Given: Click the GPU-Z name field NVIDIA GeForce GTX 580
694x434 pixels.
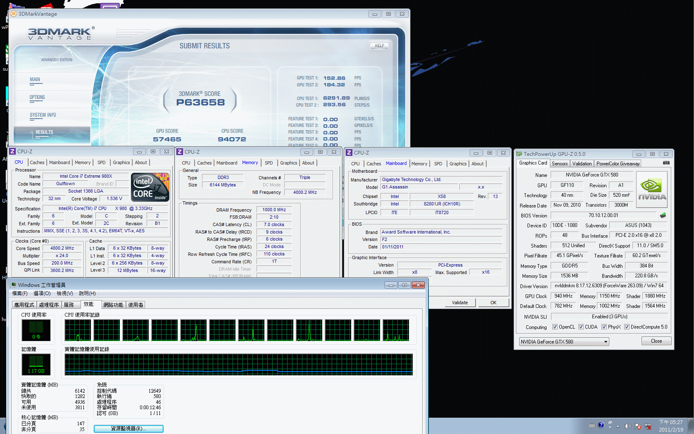Looking at the screenshot, I should pyautogui.click(x=592, y=175).
